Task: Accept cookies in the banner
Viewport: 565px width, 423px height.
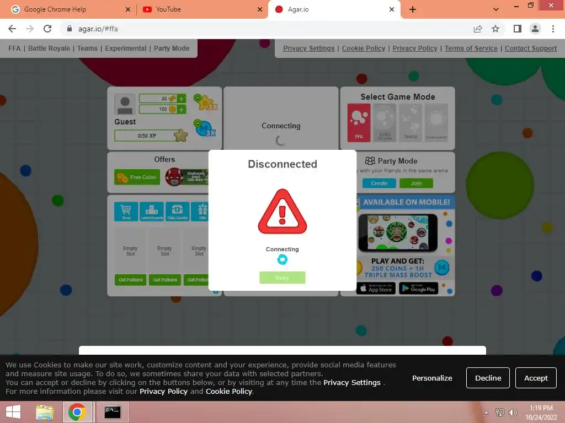Action: pos(536,378)
